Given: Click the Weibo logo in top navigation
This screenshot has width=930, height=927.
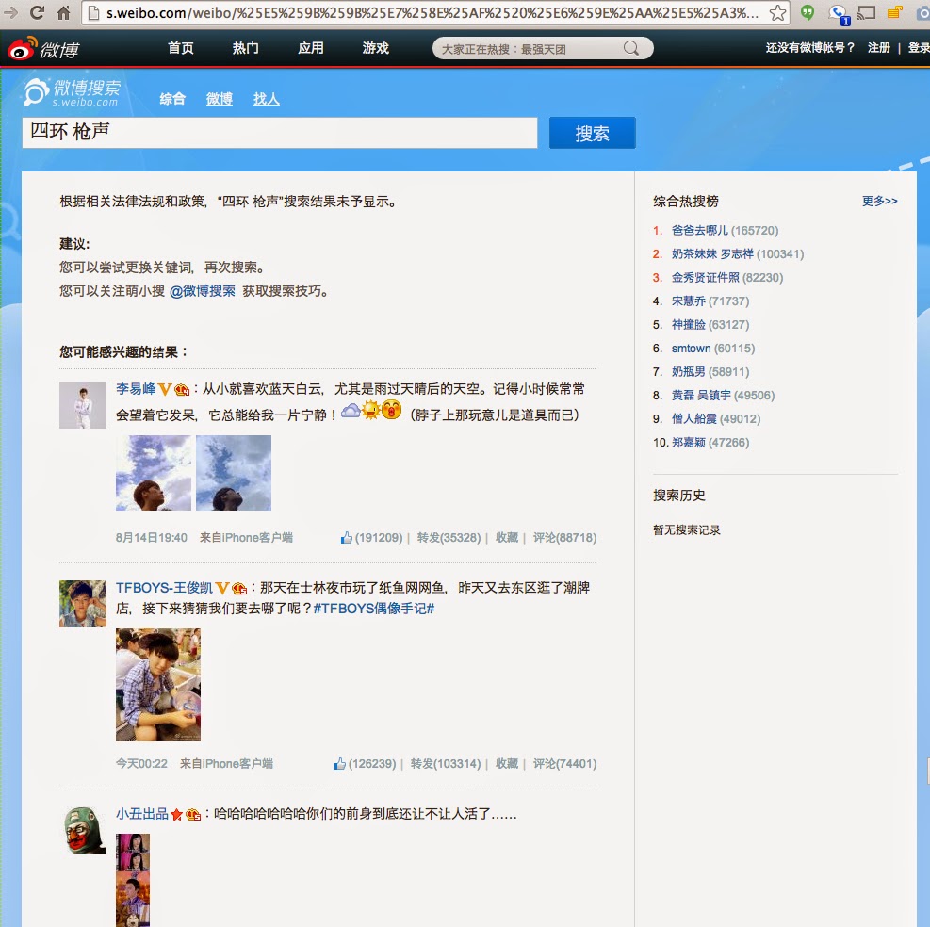Looking at the screenshot, I should [43, 49].
